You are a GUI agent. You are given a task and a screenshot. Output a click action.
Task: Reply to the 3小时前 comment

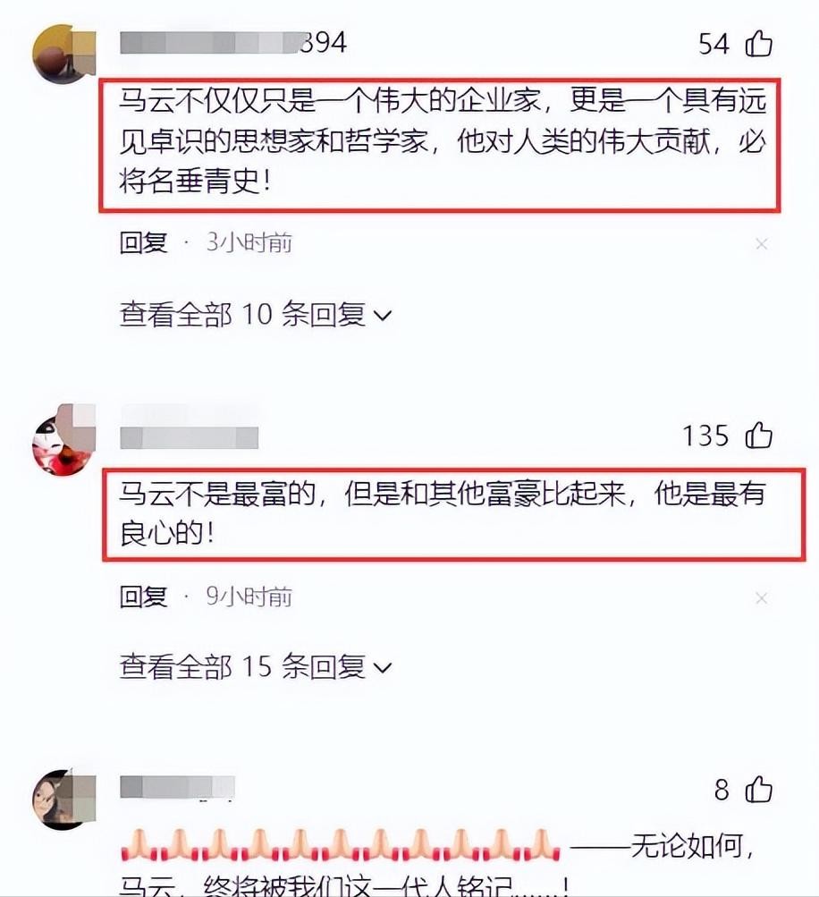click(144, 243)
